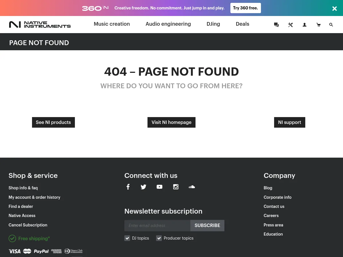Open the shopping cart icon
Screen dimensions: 343x257
318,25
